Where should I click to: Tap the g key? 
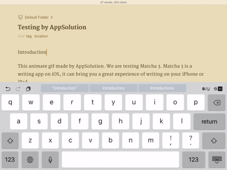point(100,121)
